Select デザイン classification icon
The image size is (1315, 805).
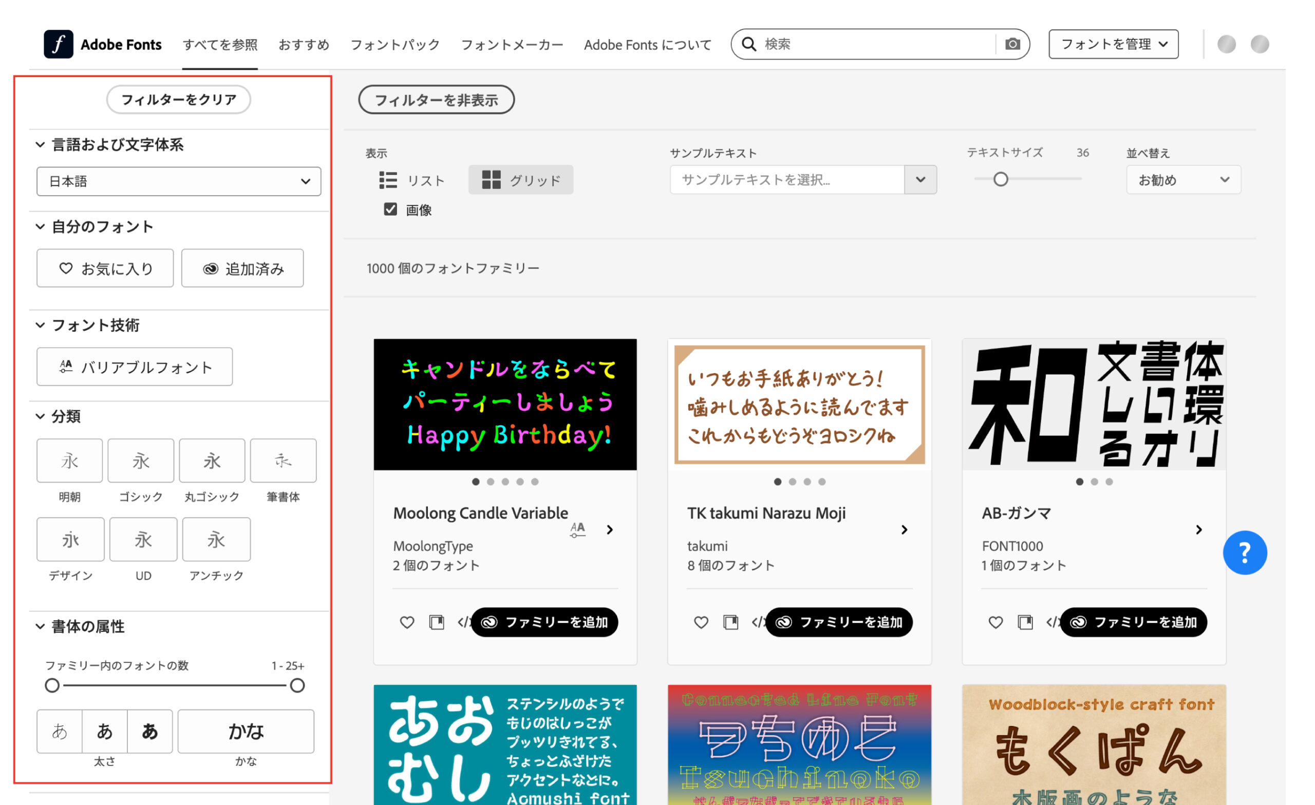70,540
